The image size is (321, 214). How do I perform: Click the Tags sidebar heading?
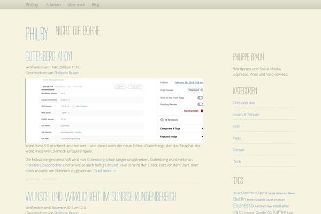[x=238, y=181]
